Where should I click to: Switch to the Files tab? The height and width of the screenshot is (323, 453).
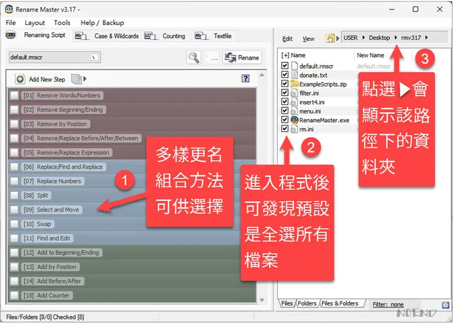tap(287, 303)
